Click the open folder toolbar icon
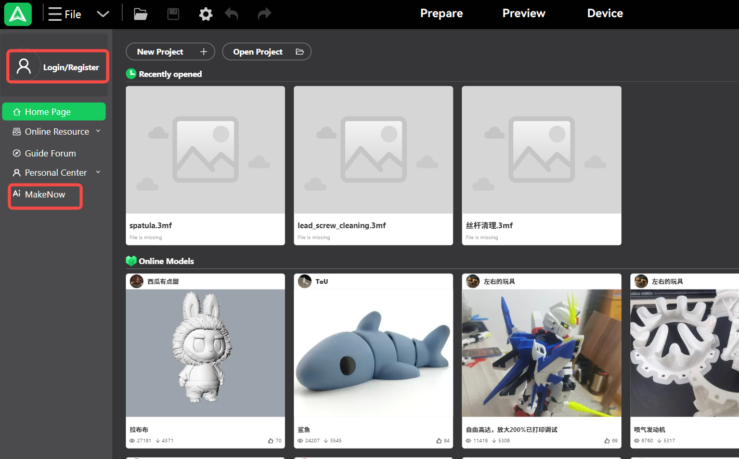 [140, 14]
